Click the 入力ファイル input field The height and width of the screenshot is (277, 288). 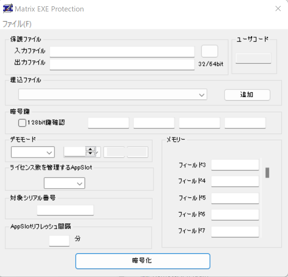[x=122, y=52]
